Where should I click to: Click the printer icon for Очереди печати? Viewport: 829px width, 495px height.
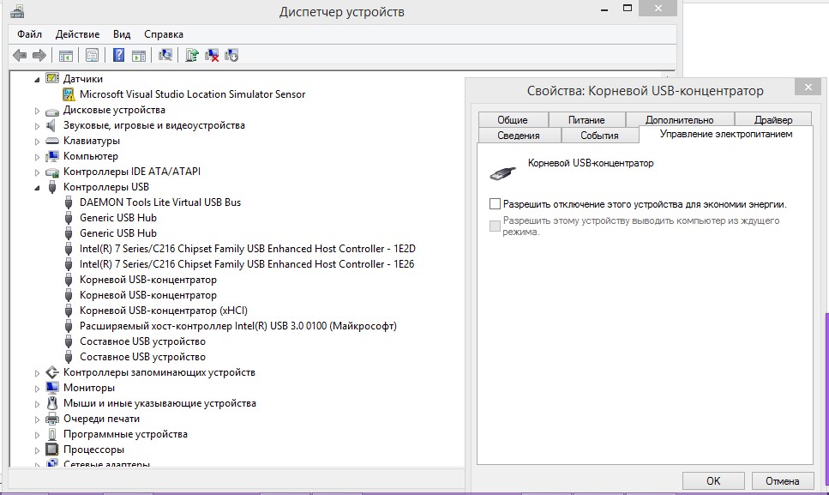[x=52, y=419]
